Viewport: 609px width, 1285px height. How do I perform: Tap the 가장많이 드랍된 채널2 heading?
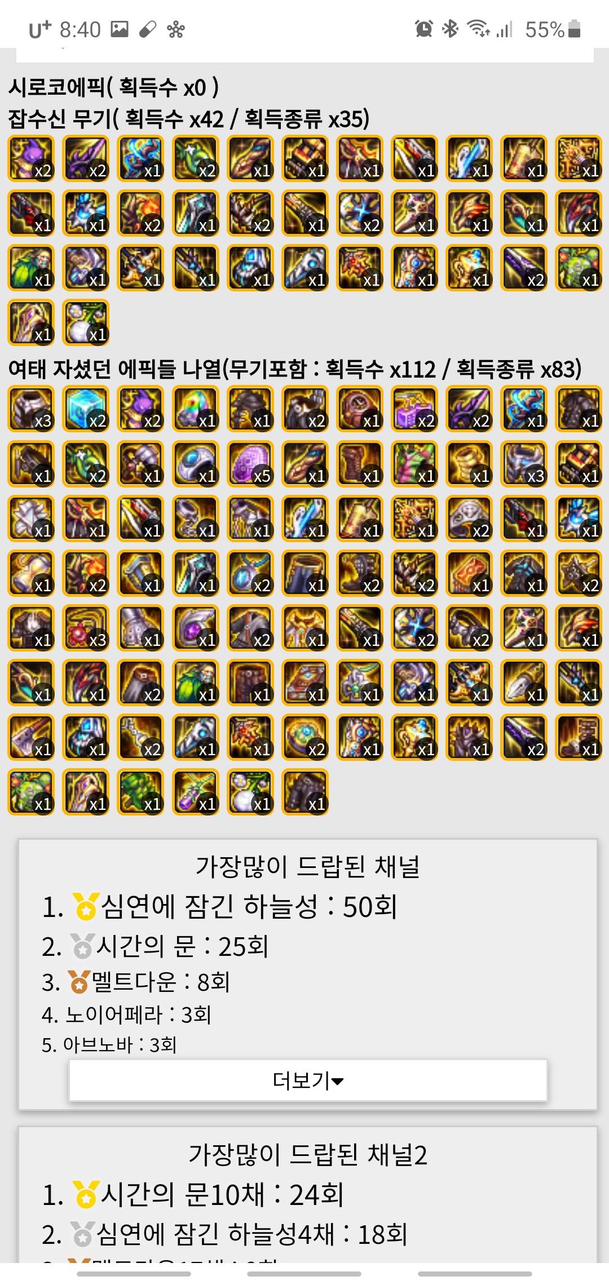(x=308, y=1155)
